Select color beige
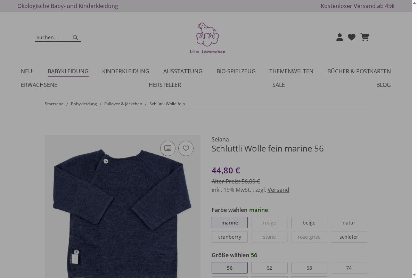The height and width of the screenshot is (278, 417). pyautogui.click(x=309, y=223)
